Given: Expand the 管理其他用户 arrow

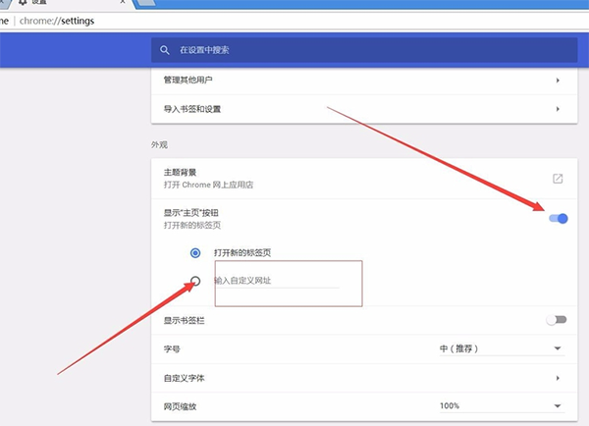Looking at the screenshot, I should [x=558, y=80].
